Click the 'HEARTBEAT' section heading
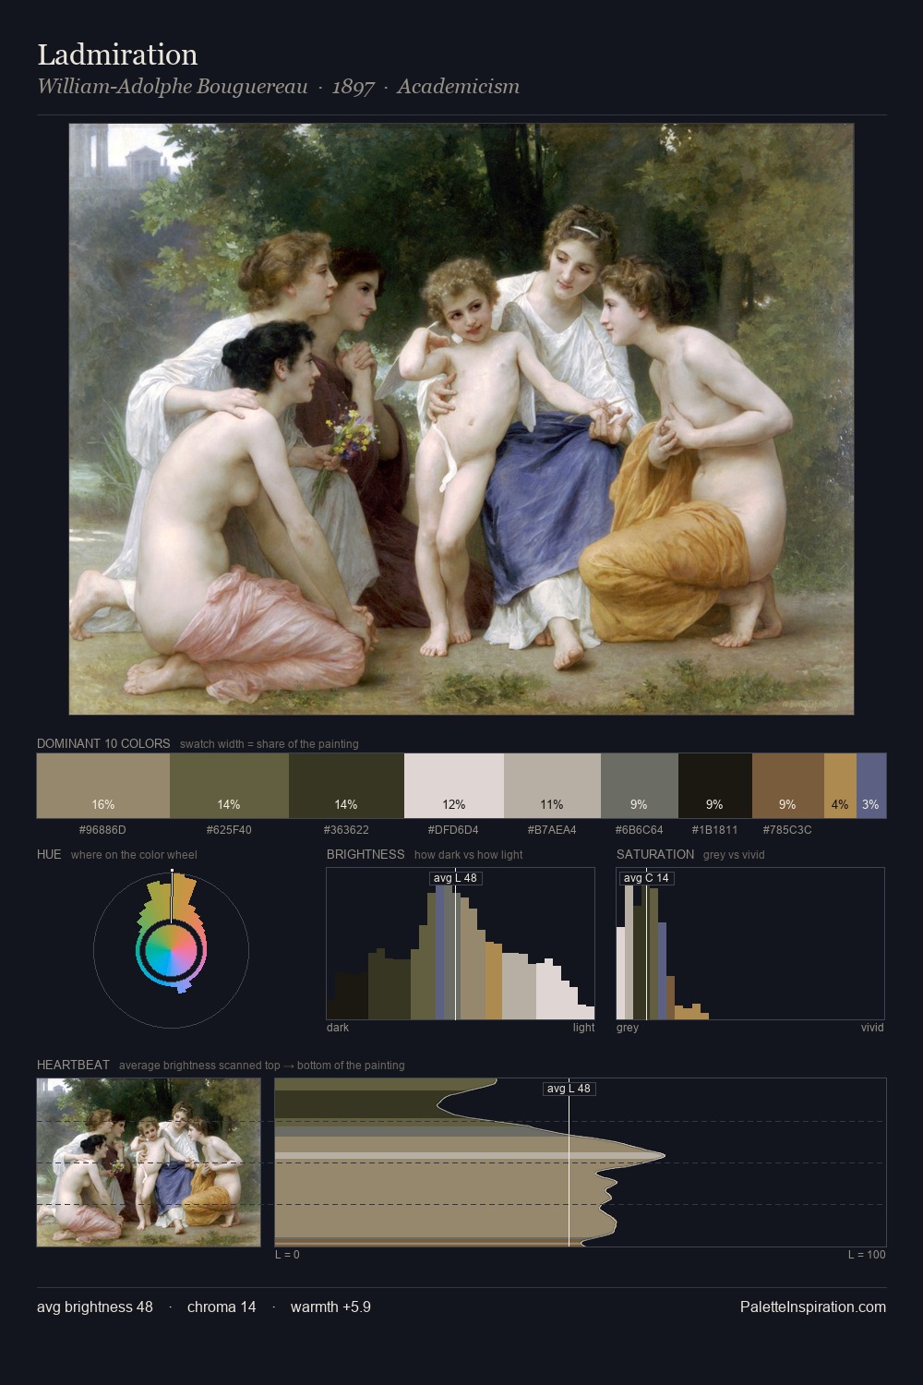This screenshot has height=1385, width=923. 73,1065
